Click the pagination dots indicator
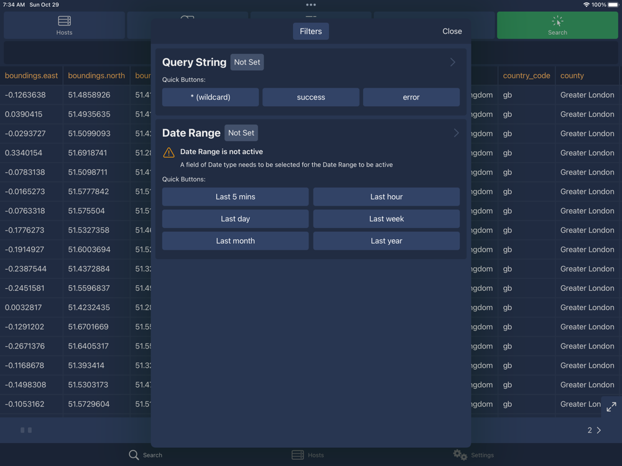Image resolution: width=622 pixels, height=466 pixels. 26,431
